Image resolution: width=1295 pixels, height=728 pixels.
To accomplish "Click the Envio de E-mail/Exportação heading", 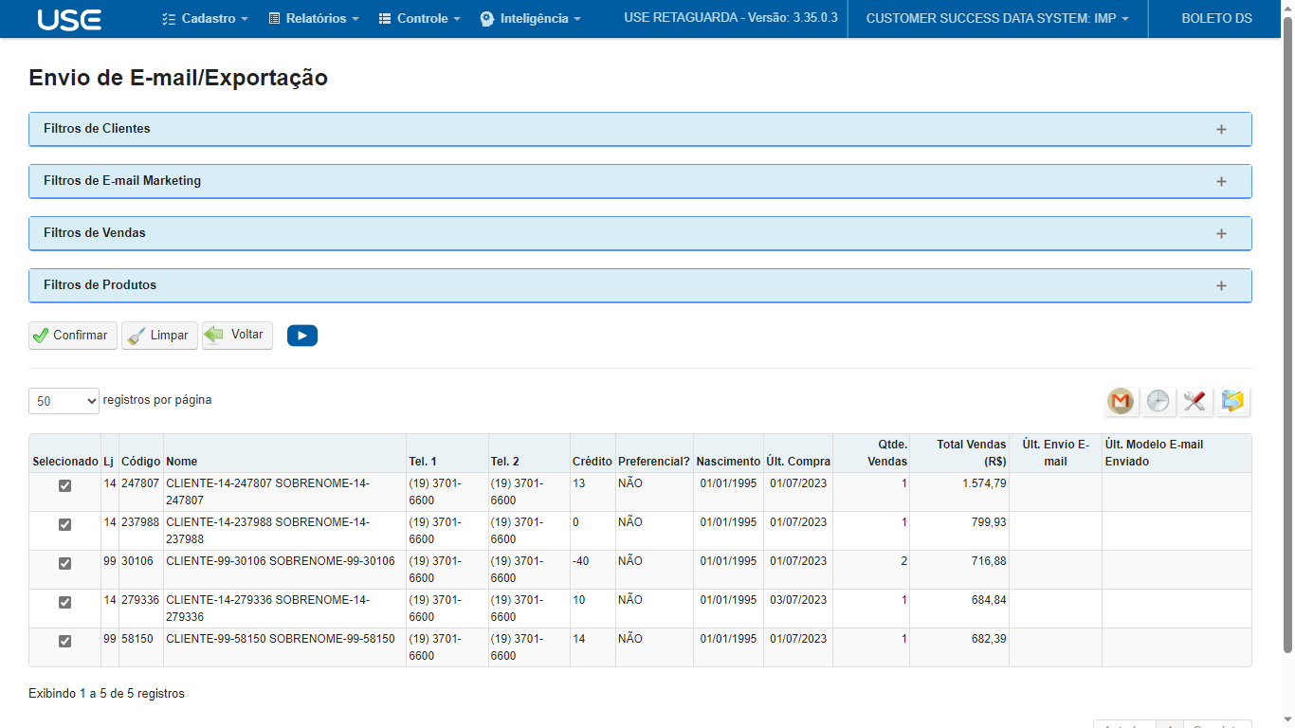I will [x=178, y=78].
